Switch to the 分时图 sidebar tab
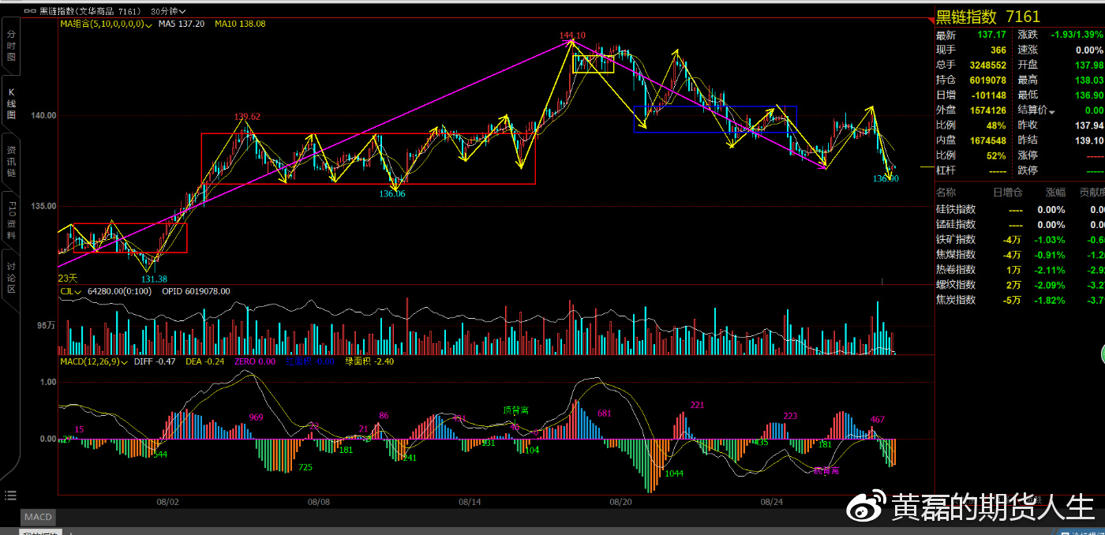 click(x=11, y=47)
